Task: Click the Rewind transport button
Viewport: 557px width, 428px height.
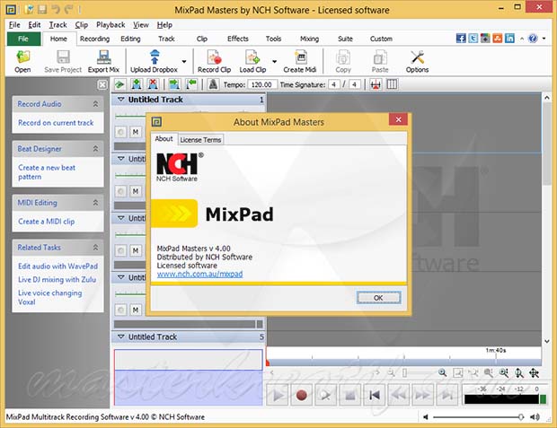Action: click(399, 395)
